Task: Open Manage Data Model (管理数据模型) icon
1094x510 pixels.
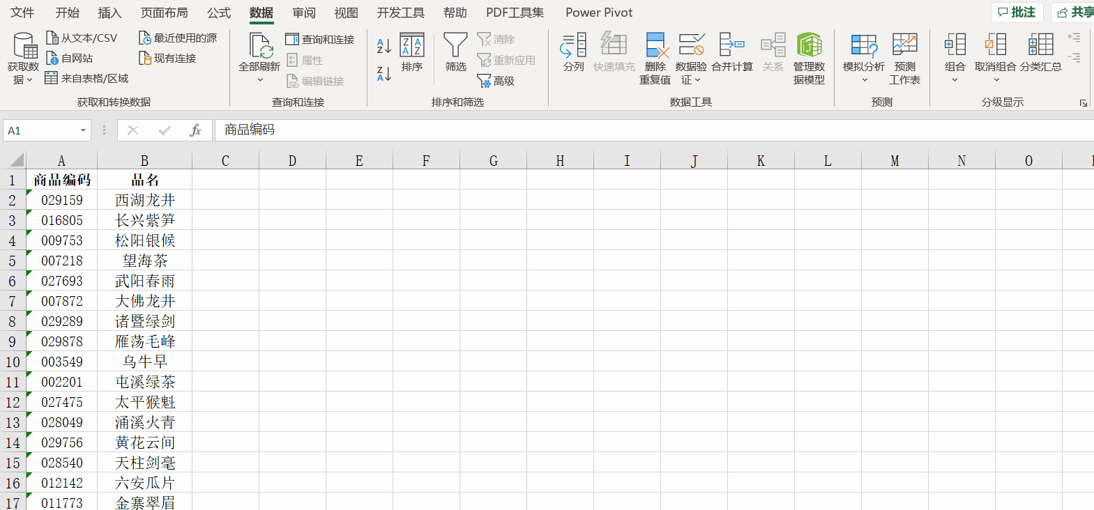Action: (x=809, y=46)
